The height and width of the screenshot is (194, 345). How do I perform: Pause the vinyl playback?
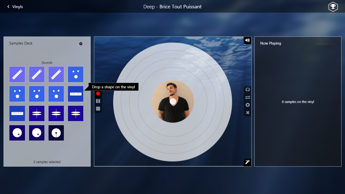click(x=98, y=101)
